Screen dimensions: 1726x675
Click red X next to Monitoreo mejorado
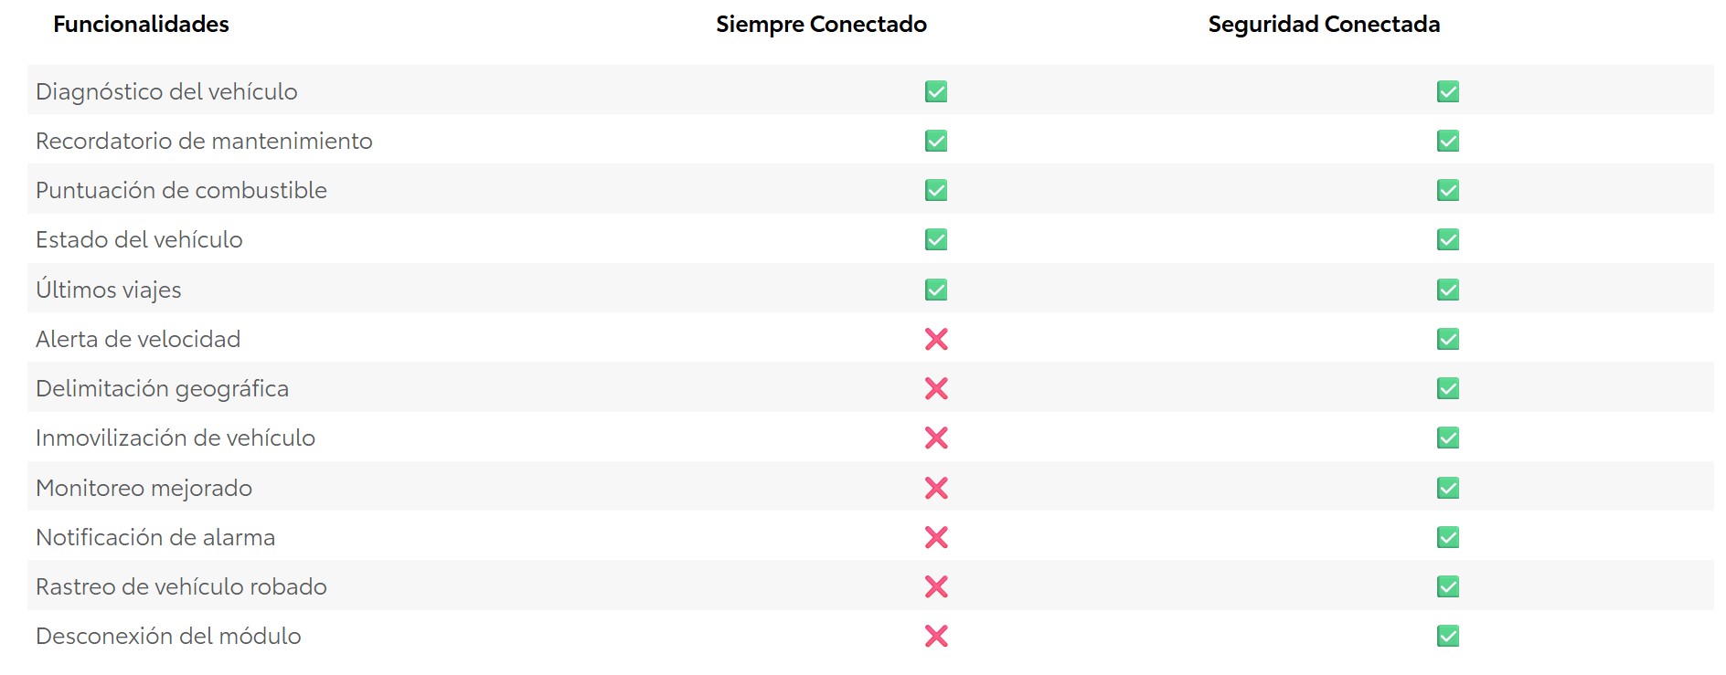click(x=935, y=488)
